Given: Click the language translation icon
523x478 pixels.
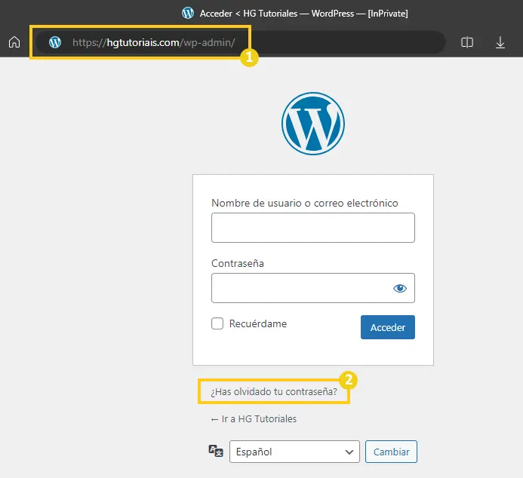Looking at the screenshot, I should 216,451.
